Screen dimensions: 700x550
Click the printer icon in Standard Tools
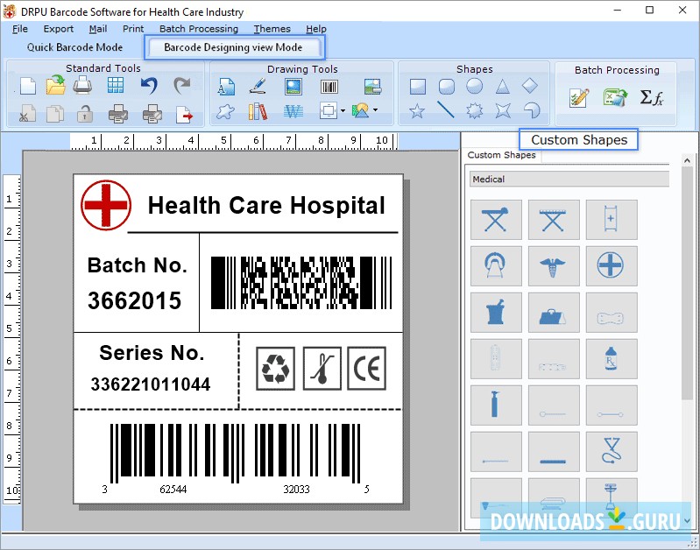(x=82, y=85)
